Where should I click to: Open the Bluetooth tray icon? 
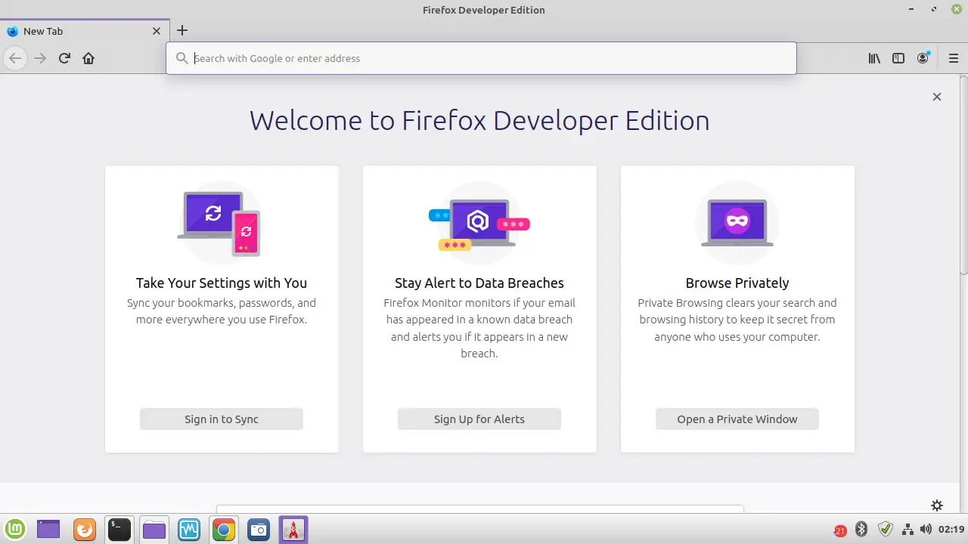[861, 530]
